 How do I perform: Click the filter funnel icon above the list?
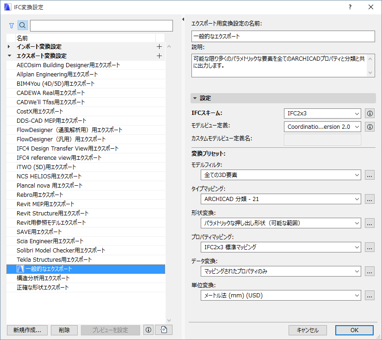click(11, 25)
